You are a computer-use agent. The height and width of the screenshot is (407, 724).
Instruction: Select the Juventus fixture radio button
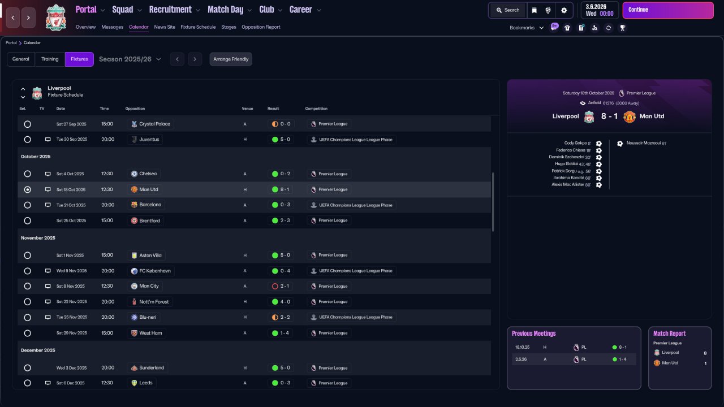(x=27, y=139)
